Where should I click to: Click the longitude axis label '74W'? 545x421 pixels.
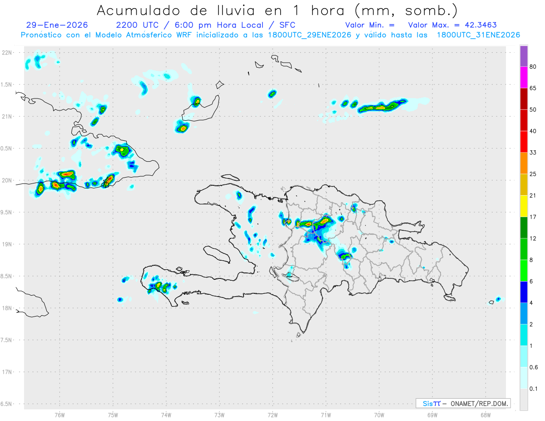(166, 415)
